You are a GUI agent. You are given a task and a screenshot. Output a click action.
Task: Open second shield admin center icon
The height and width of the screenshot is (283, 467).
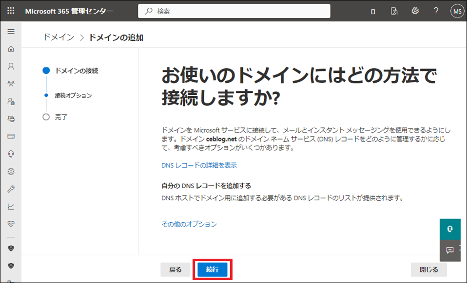pyautogui.click(x=11, y=266)
